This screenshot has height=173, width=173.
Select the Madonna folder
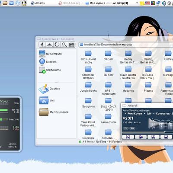tap(128, 87)
